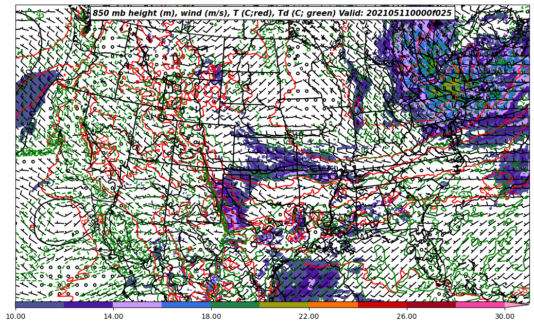Image resolution: width=534 pixels, height=325 pixels.
Task: Click the 18.00 colorbar tick label
Action: [211, 317]
